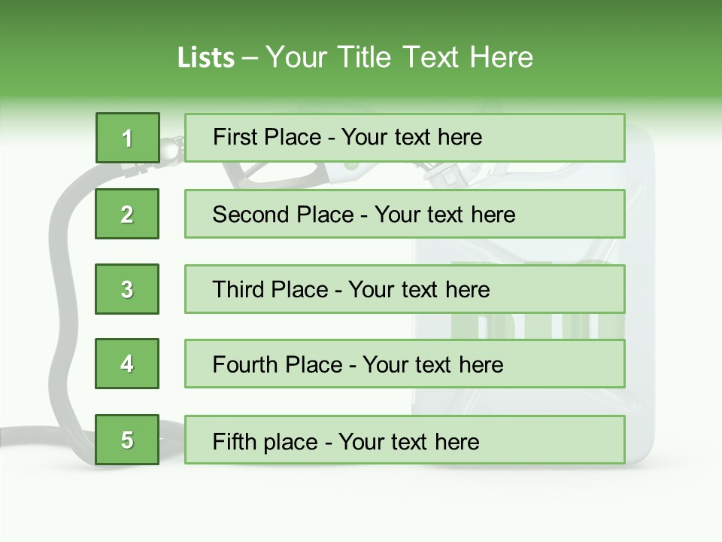The width and height of the screenshot is (722, 542).
Task: Click the 'Second Place' text bar
Action: 405,214
